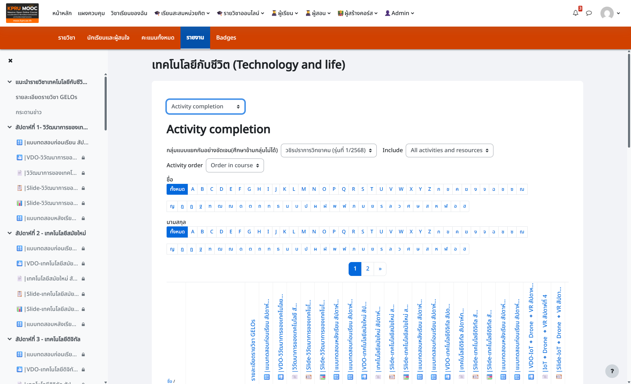The width and height of the screenshot is (631, 384).
Task: Click the icon beside วิวัฒนาการของเทคโ... in sidebar
Action: 19,173
